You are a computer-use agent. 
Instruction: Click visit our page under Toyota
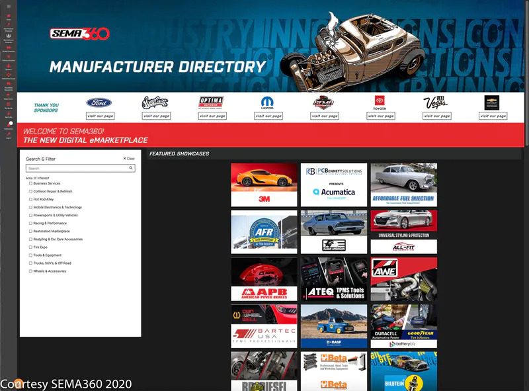(x=381, y=116)
